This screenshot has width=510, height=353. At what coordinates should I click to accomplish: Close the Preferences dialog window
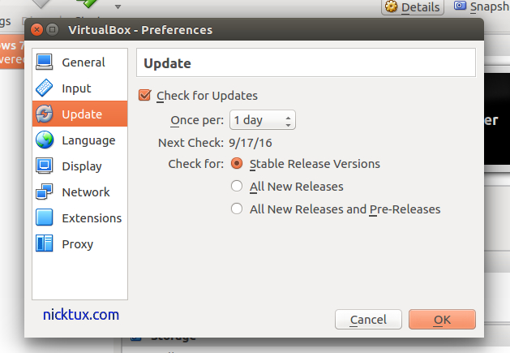tap(37, 30)
